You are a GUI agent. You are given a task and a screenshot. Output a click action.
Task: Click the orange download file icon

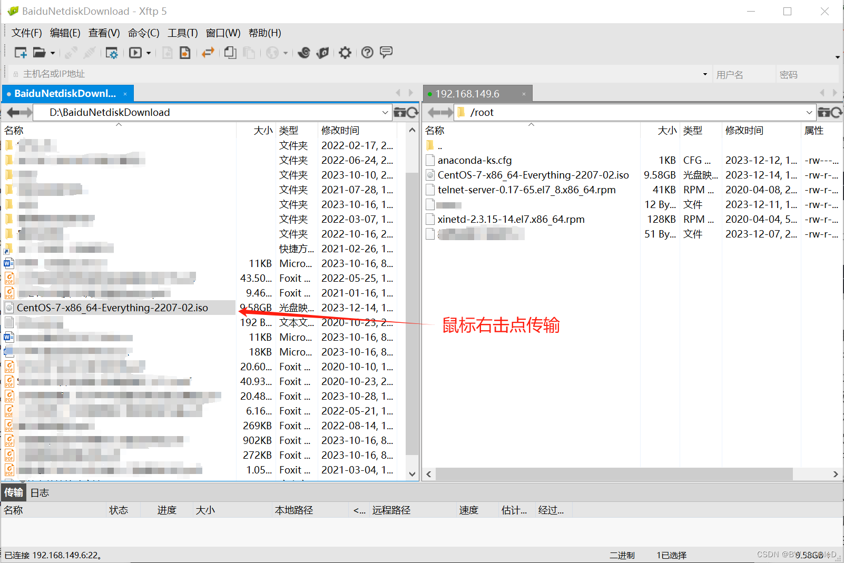185,53
